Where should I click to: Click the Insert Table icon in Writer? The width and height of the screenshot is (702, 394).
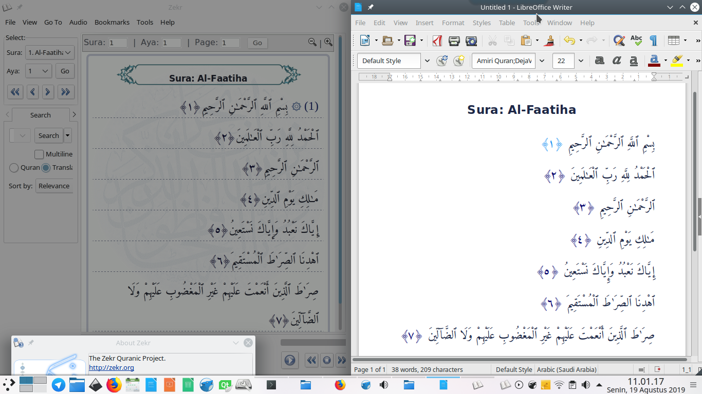click(x=674, y=41)
